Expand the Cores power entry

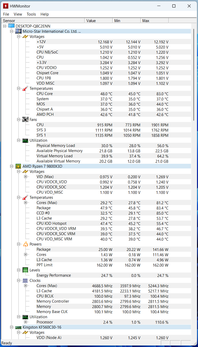(x=25, y=255)
